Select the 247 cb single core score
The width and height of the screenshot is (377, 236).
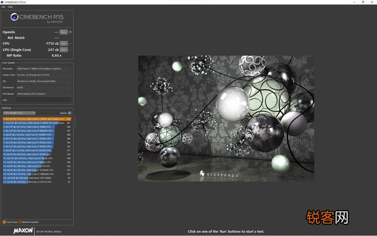tap(53, 50)
